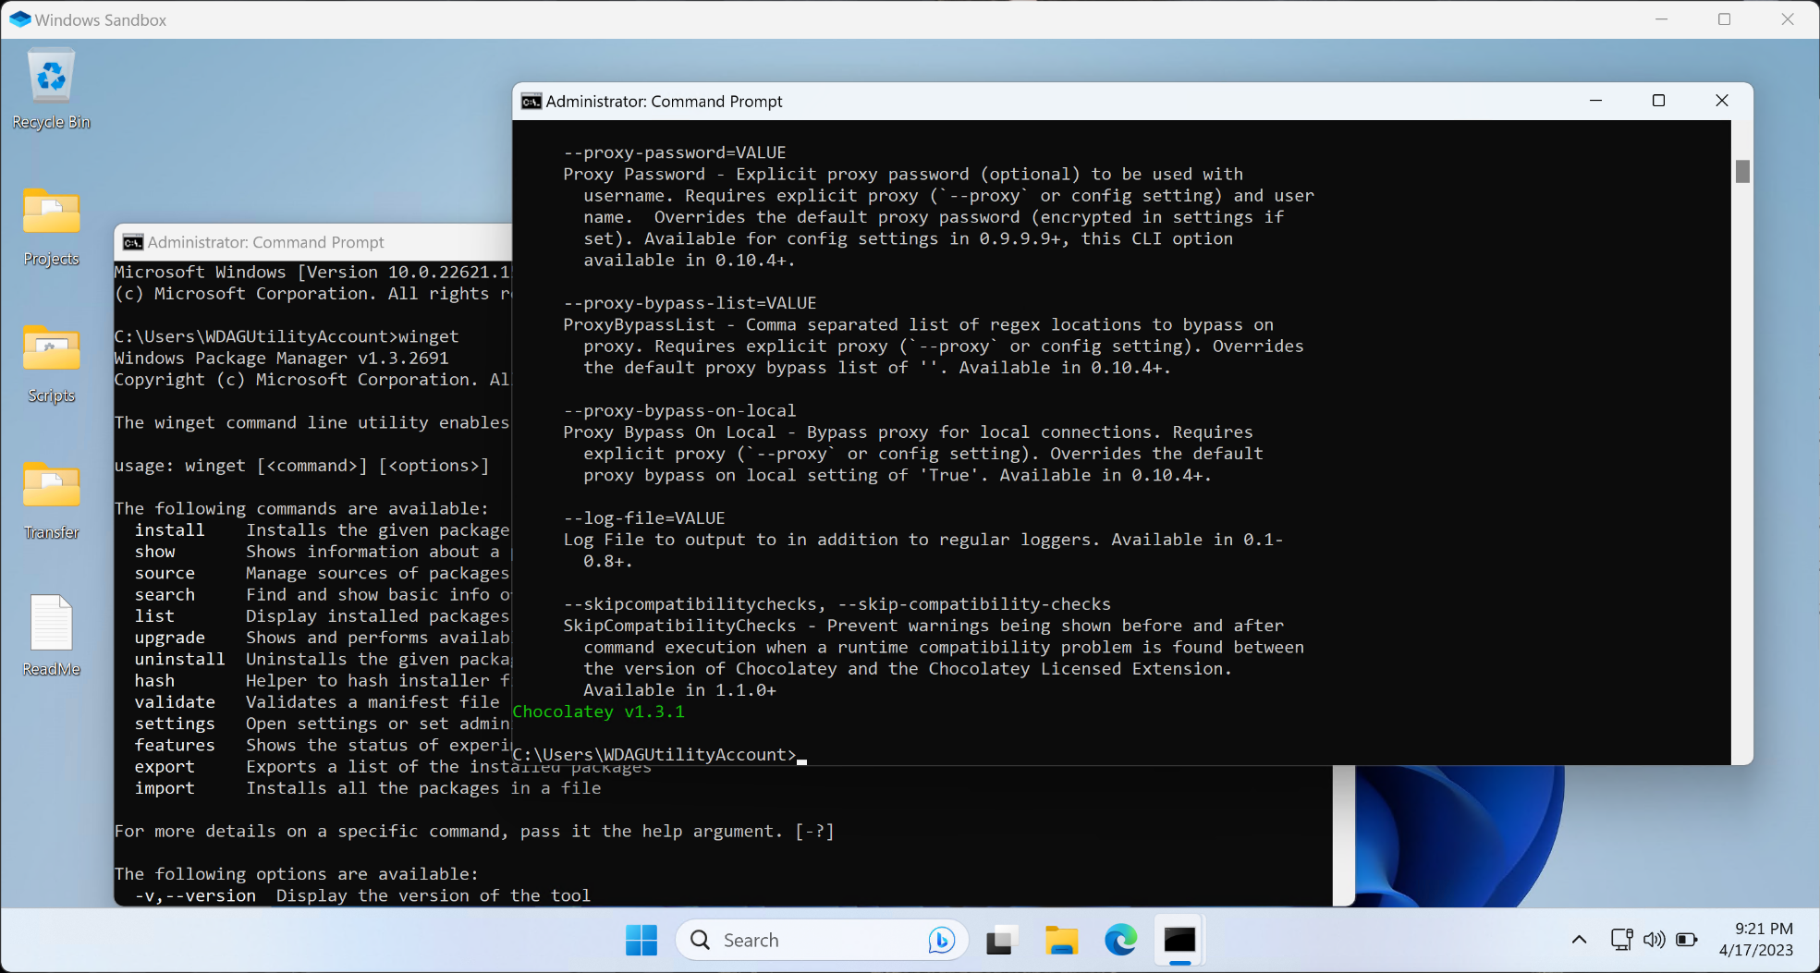Viewport: 1820px width, 973px height.
Task: Launch Microsoft Edge from the taskbar
Action: pos(1121,941)
